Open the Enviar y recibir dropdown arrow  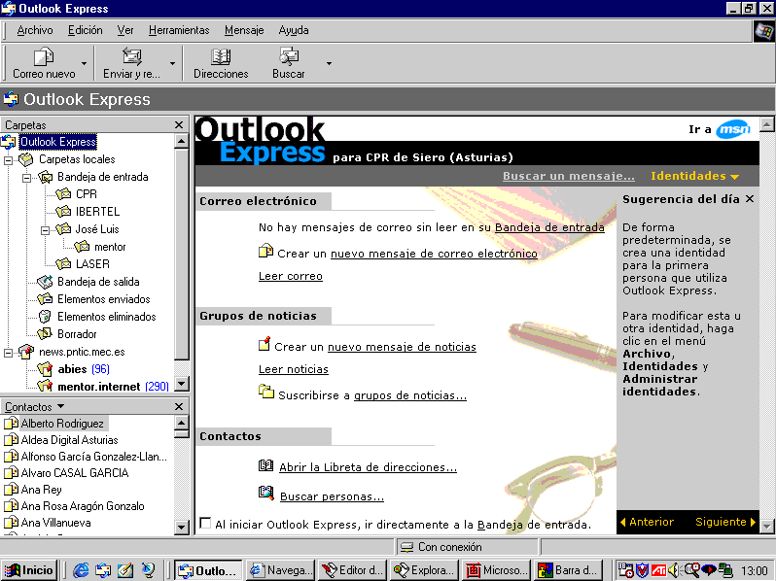(x=172, y=63)
